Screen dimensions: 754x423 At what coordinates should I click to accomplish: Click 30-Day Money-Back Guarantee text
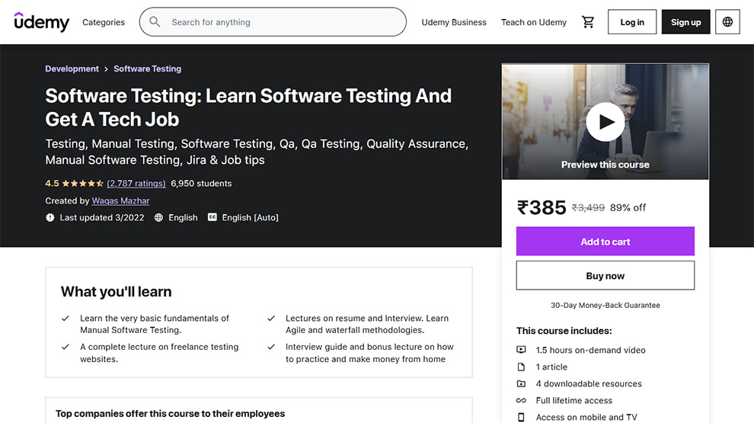click(x=605, y=305)
